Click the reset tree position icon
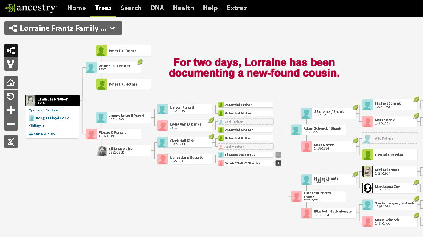 (x=11, y=96)
